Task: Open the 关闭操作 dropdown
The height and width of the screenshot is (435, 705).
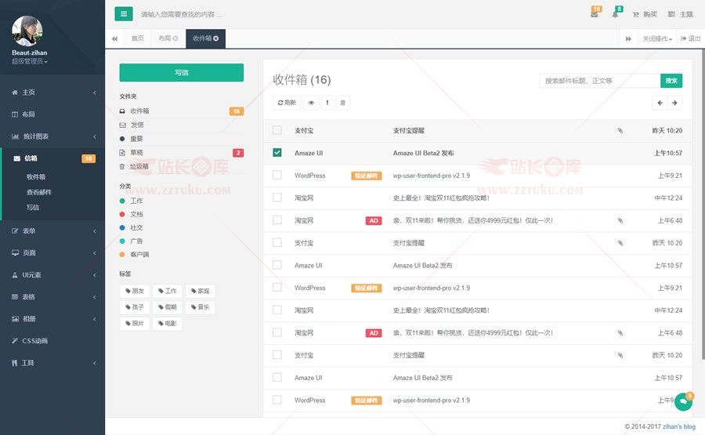Action: pyautogui.click(x=656, y=38)
